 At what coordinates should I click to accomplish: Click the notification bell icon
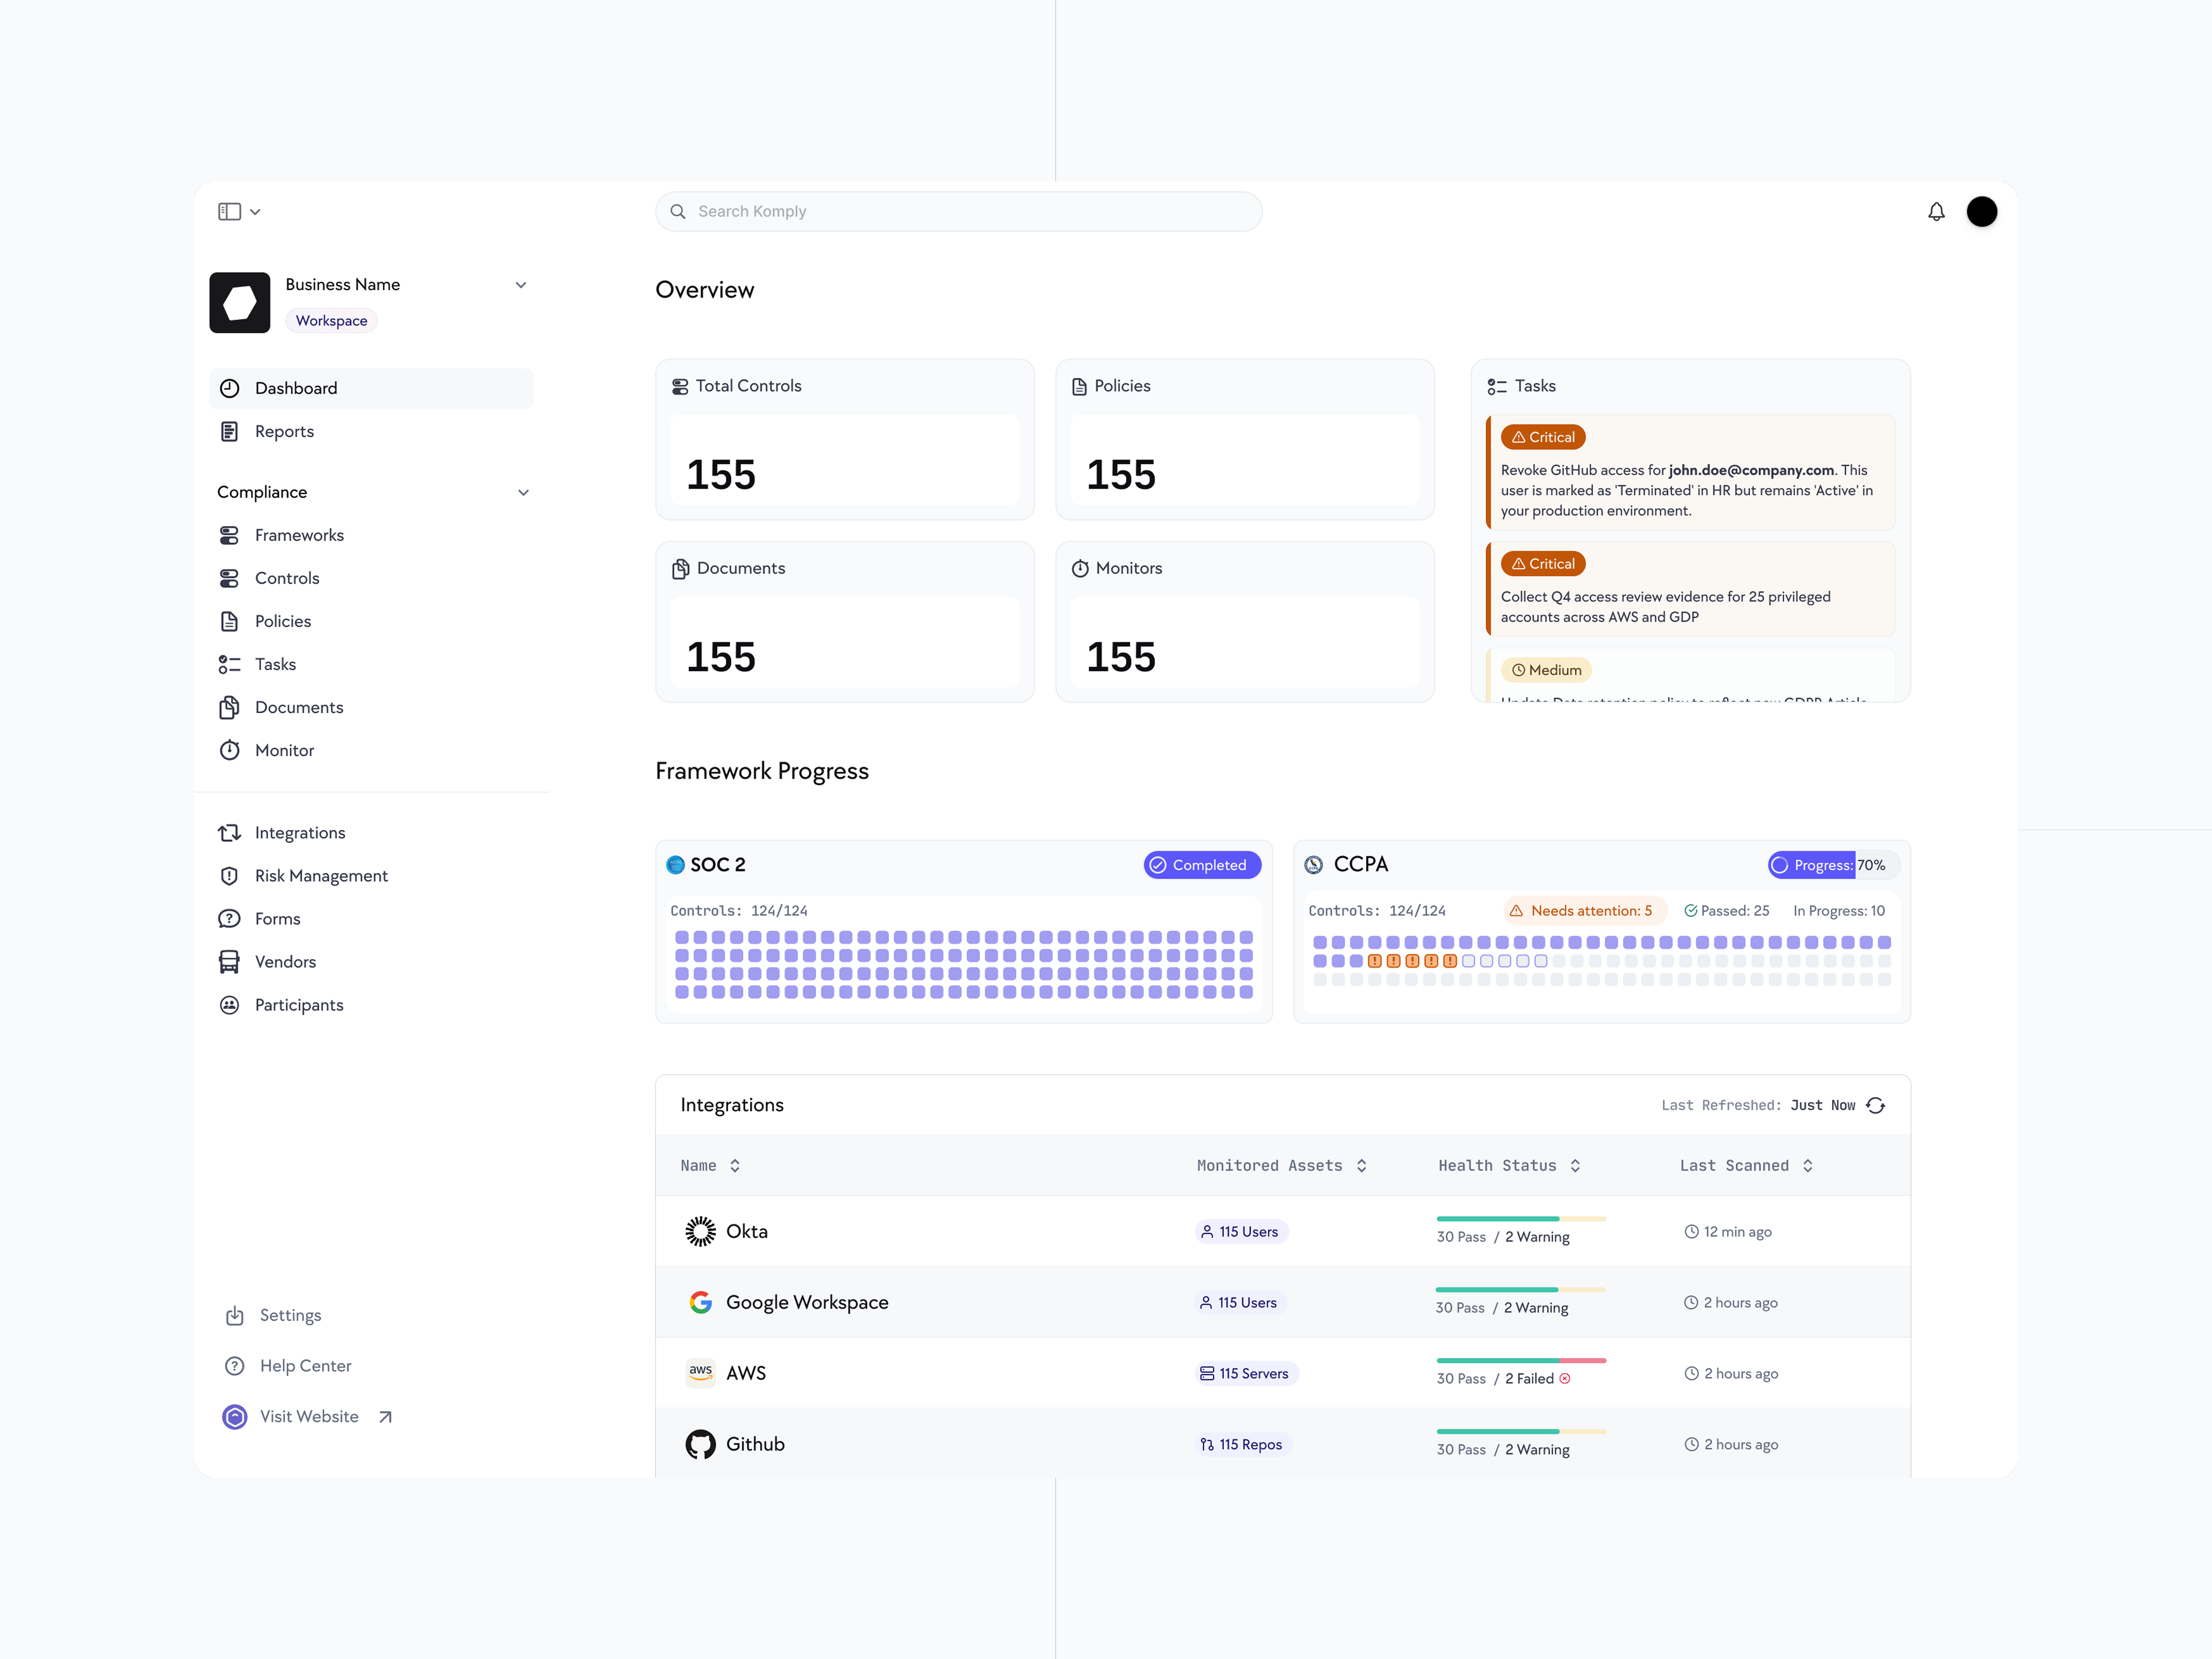click(1936, 211)
